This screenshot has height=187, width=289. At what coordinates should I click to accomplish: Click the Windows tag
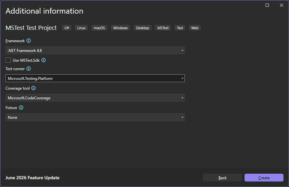click(120, 28)
